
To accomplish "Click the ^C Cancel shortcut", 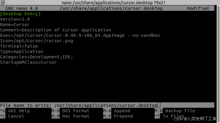I will tap(12, 116).
